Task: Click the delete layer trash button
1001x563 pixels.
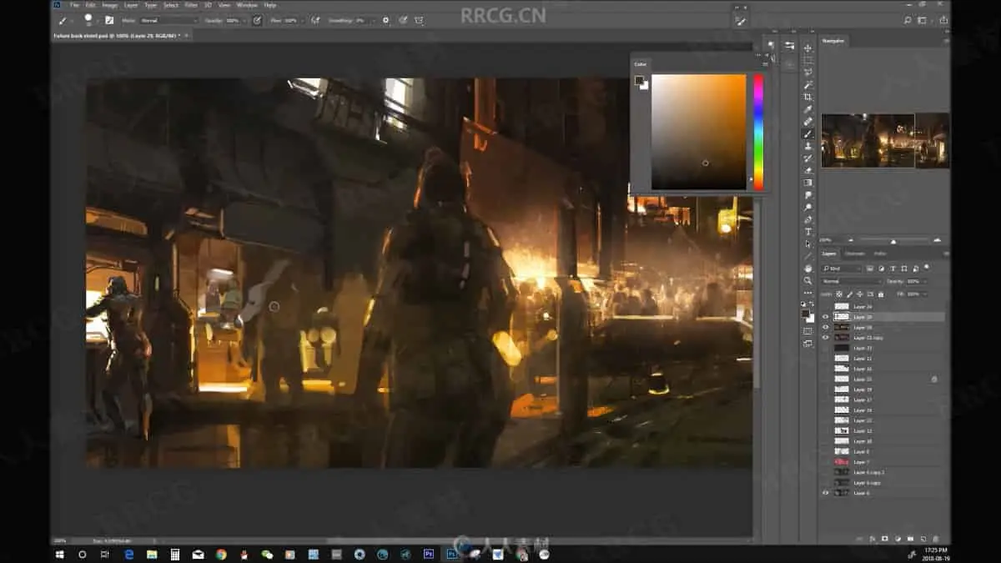Action: click(935, 539)
